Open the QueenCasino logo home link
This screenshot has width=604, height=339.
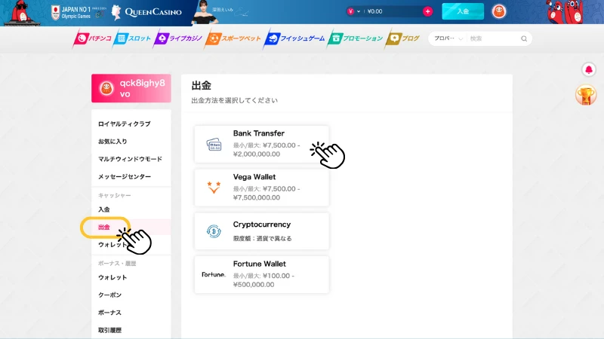click(x=146, y=12)
